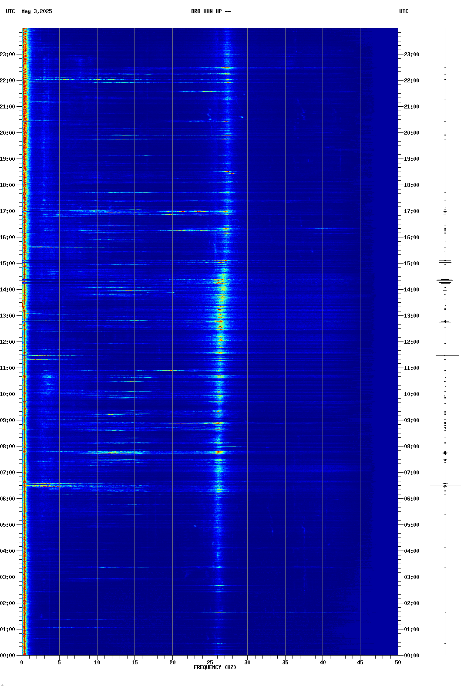
Task: Click the "05:00" label on the left time axis
Action: (7, 525)
